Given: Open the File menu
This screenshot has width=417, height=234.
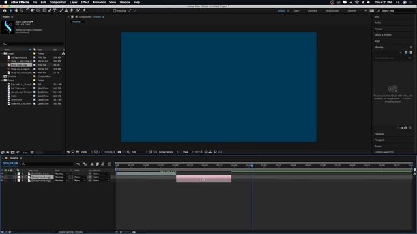Looking at the screenshot, I should (x=35, y=2).
